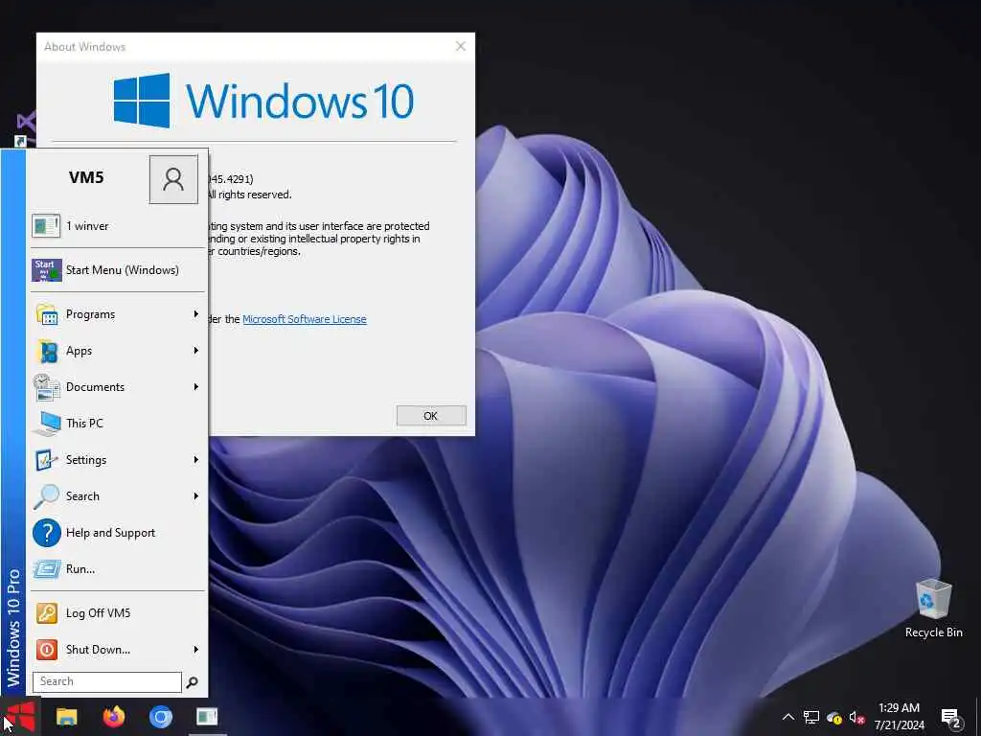This screenshot has height=736, width=981.
Task: Click the network tray icon
Action: pyautogui.click(x=811, y=718)
